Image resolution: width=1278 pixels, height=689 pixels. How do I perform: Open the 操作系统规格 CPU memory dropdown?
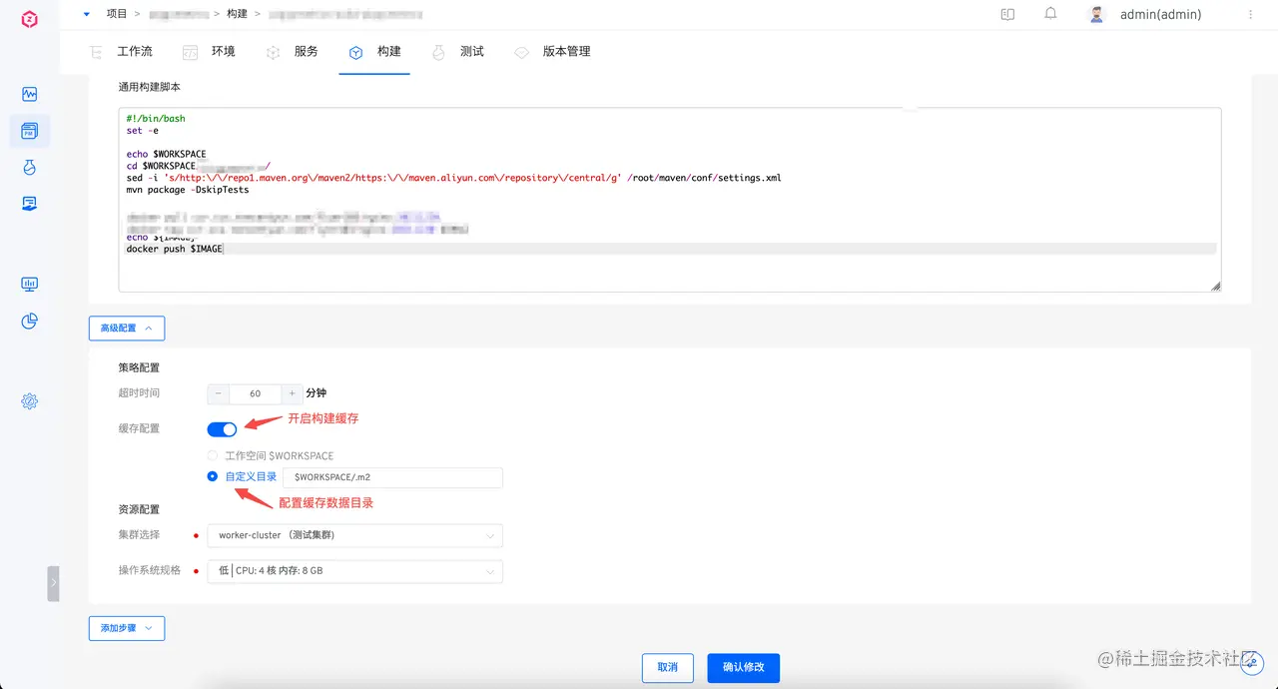354,571
